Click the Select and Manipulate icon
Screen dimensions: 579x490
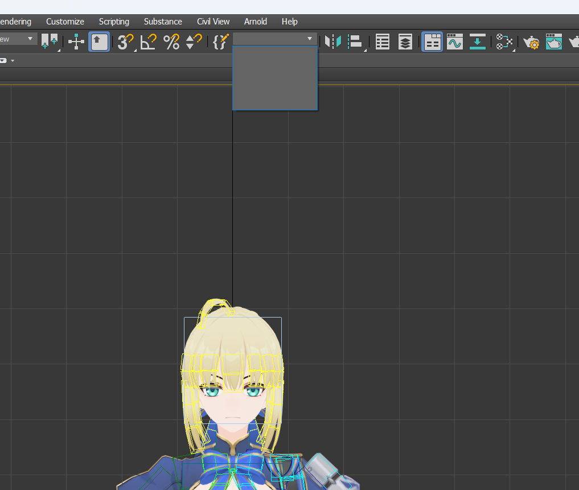click(x=76, y=42)
